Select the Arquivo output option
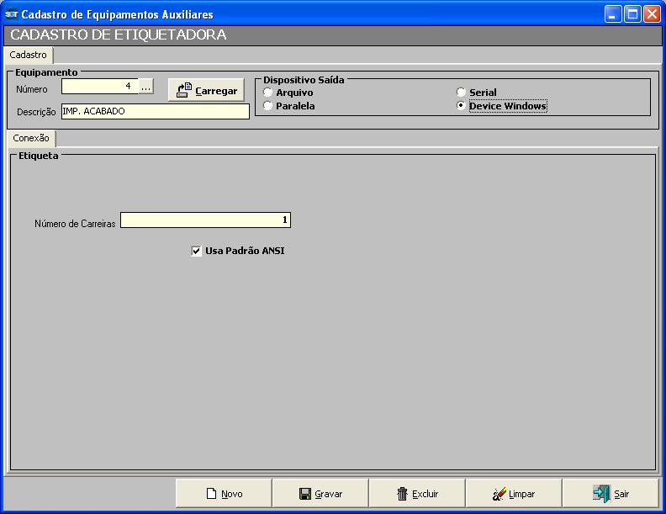666x514 pixels. coord(267,93)
